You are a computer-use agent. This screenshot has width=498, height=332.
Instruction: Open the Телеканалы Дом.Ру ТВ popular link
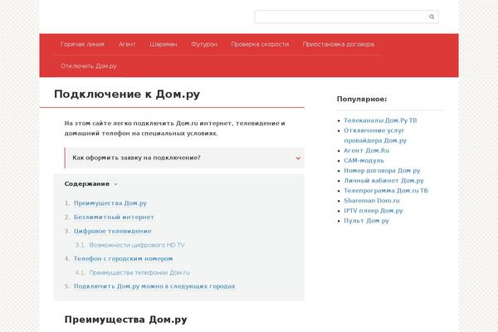[380, 120]
